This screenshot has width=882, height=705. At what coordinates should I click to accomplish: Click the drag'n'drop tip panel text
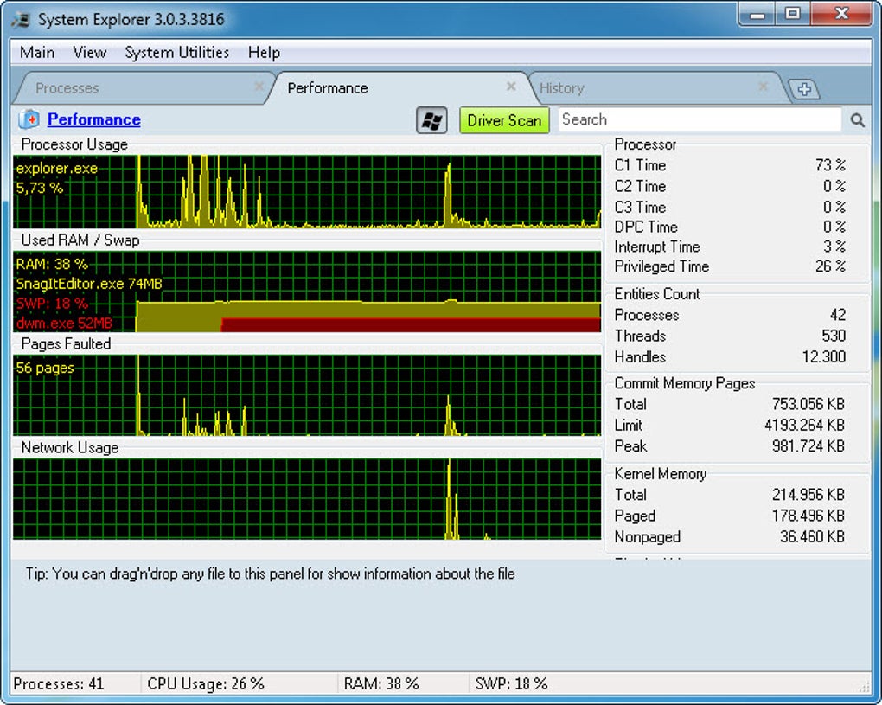coord(270,574)
